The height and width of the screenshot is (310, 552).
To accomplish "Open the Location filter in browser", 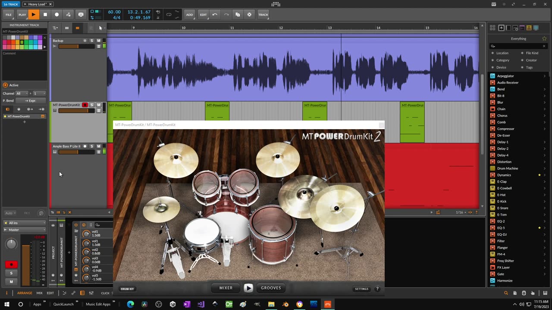I will (x=502, y=53).
